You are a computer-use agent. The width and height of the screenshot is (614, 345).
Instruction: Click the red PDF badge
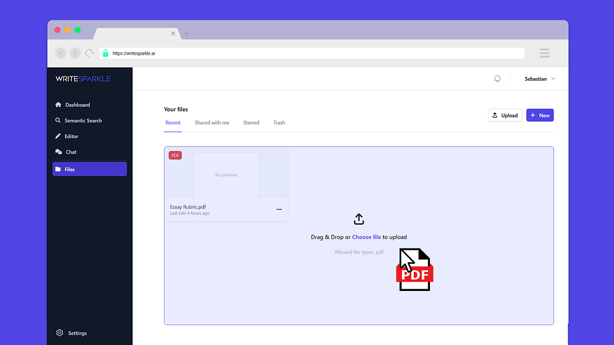coord(175,155)
